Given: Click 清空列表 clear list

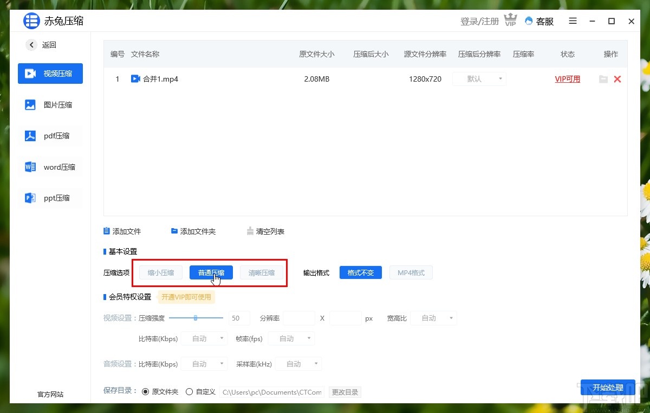Looking at the screenshot, I should [x=265, y=231].
